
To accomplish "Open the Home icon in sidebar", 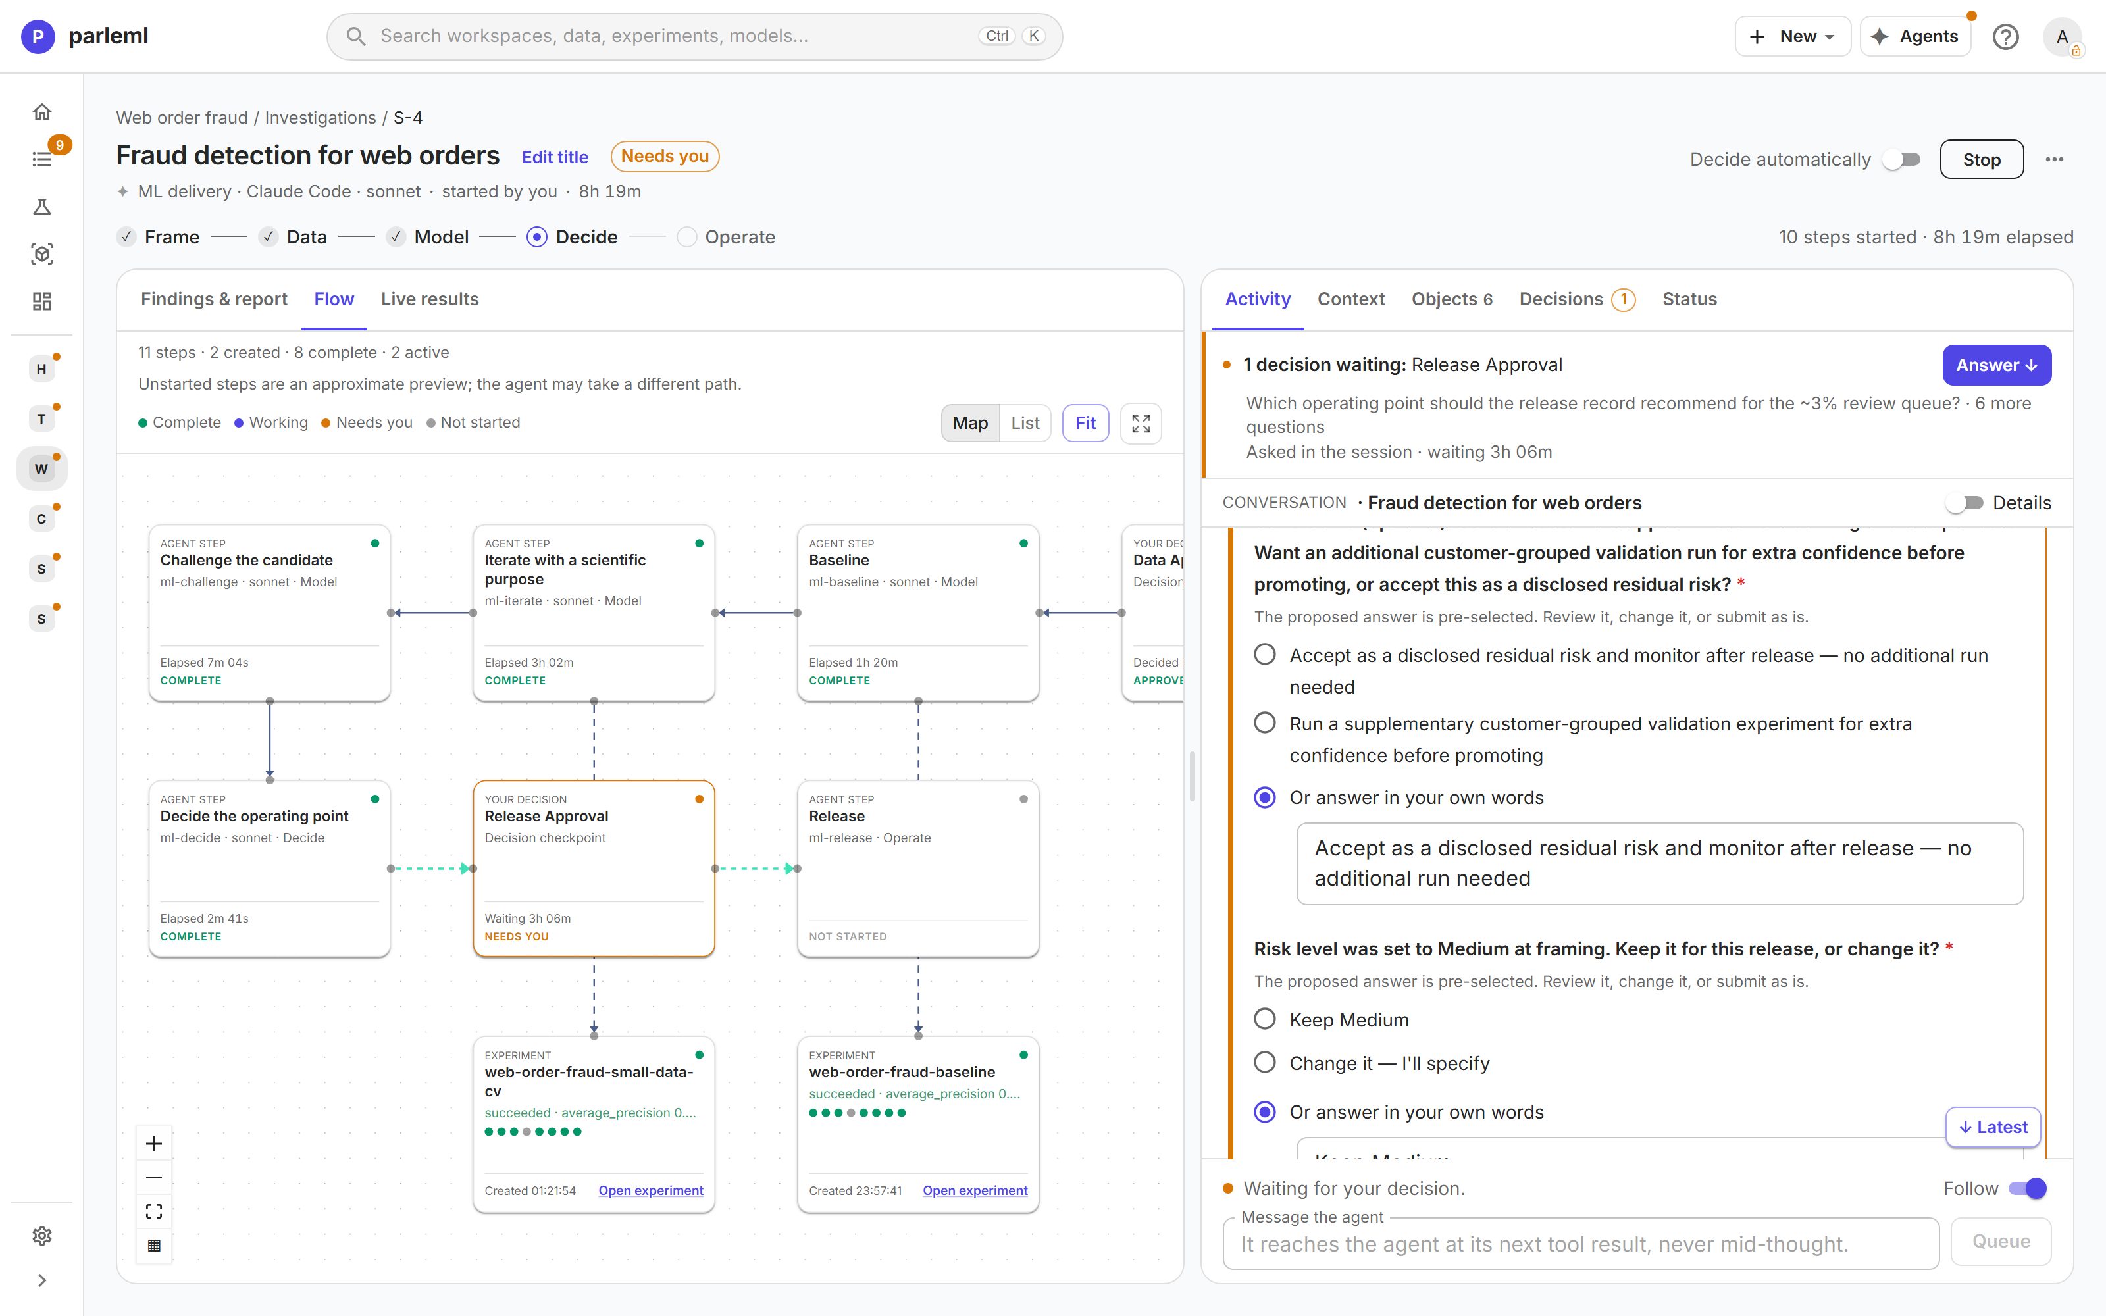I will [41, 113].
